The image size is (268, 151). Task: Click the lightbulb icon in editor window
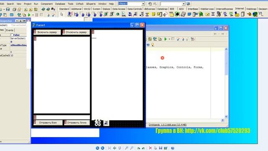[152, 45]
